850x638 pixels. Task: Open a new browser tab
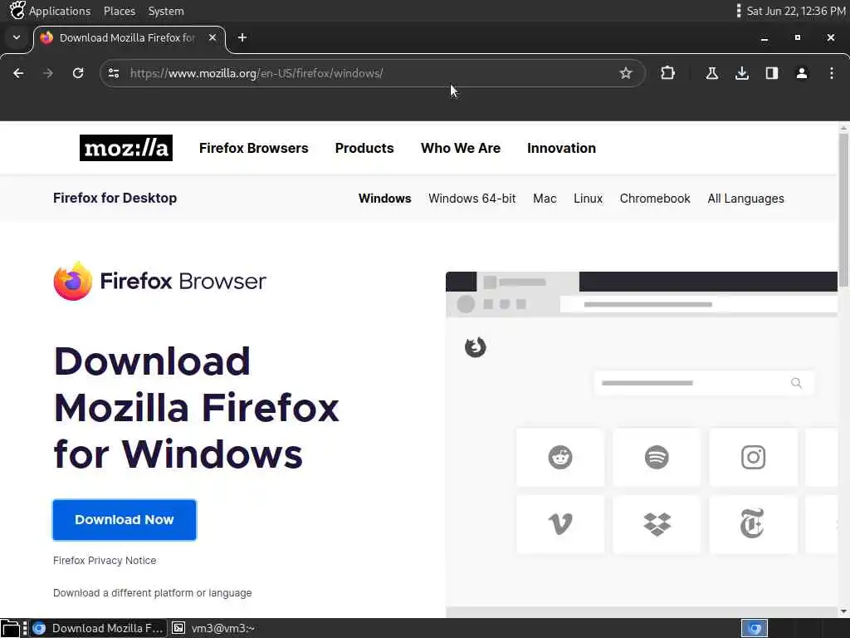[x=242, y=37]
